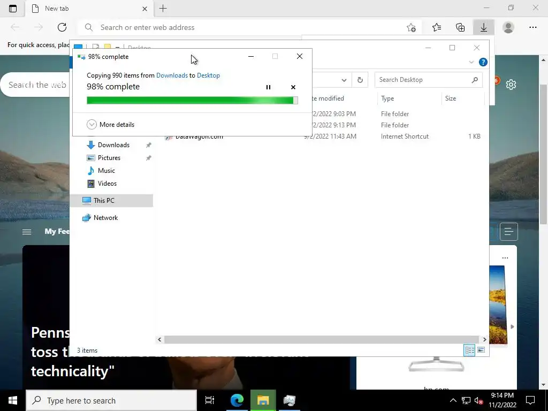Open Edge profile avatar
Image resolution: width=548 pixels, height=411 pixels.
point(508,27)
